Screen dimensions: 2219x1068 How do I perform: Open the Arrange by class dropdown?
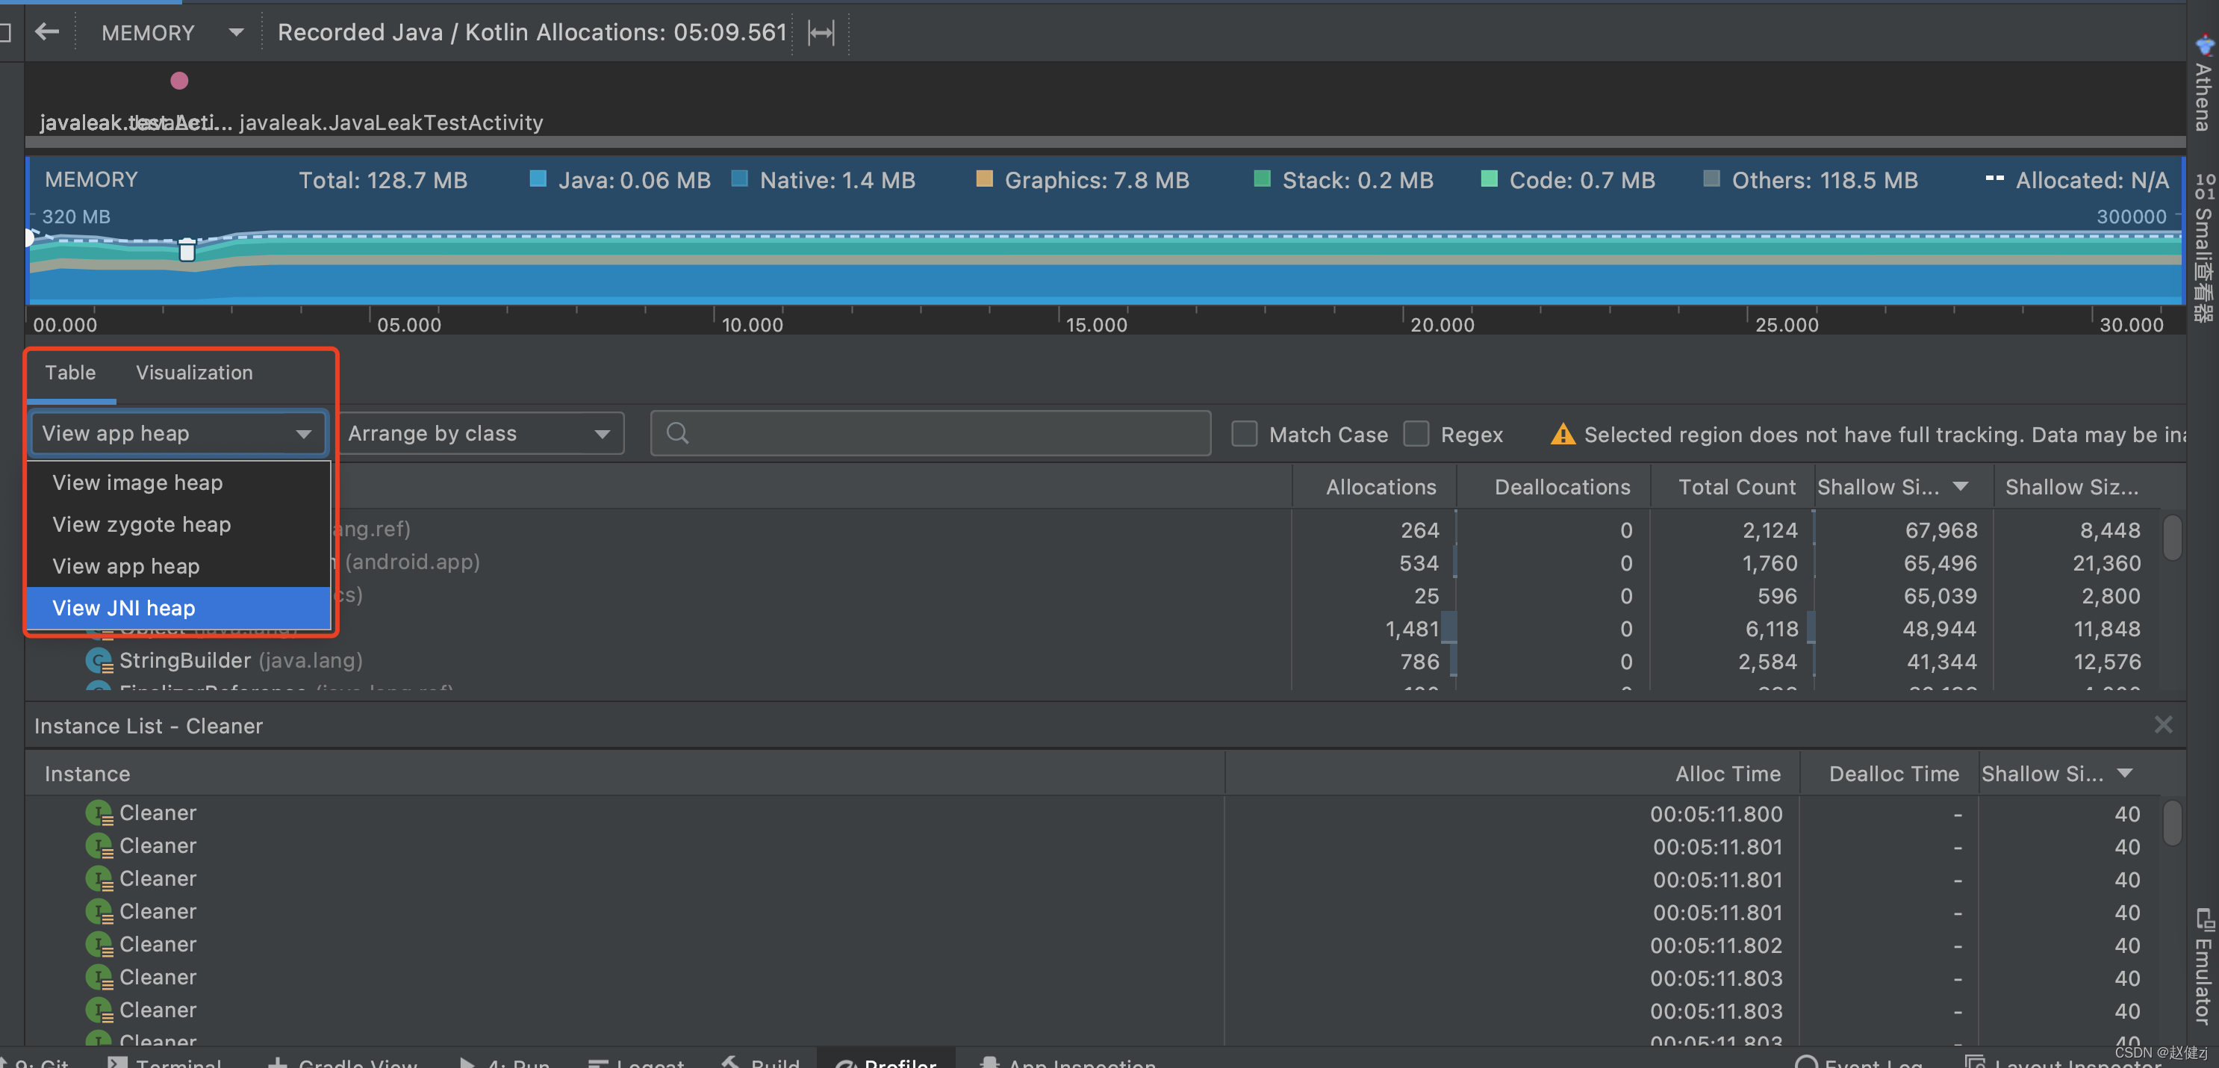tap(480, 434)
